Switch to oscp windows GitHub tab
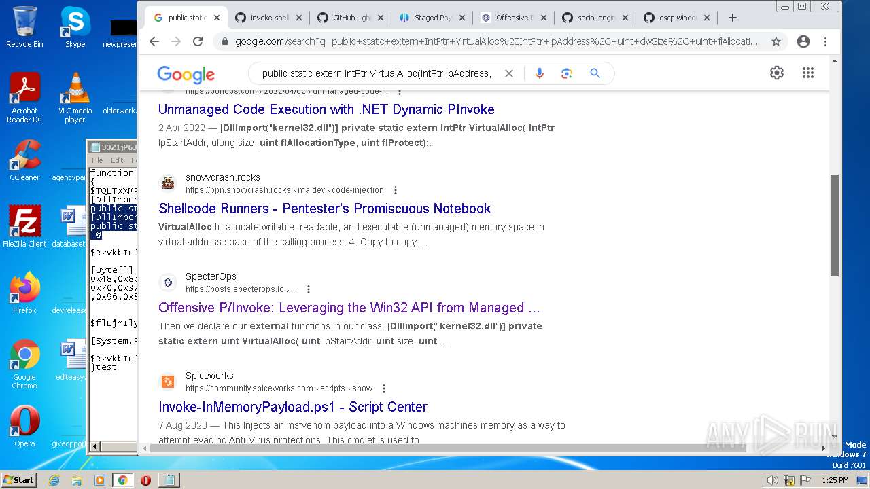The height and width of the screenshot is (489, 870). pyautogui.click(x=676, y=18)
